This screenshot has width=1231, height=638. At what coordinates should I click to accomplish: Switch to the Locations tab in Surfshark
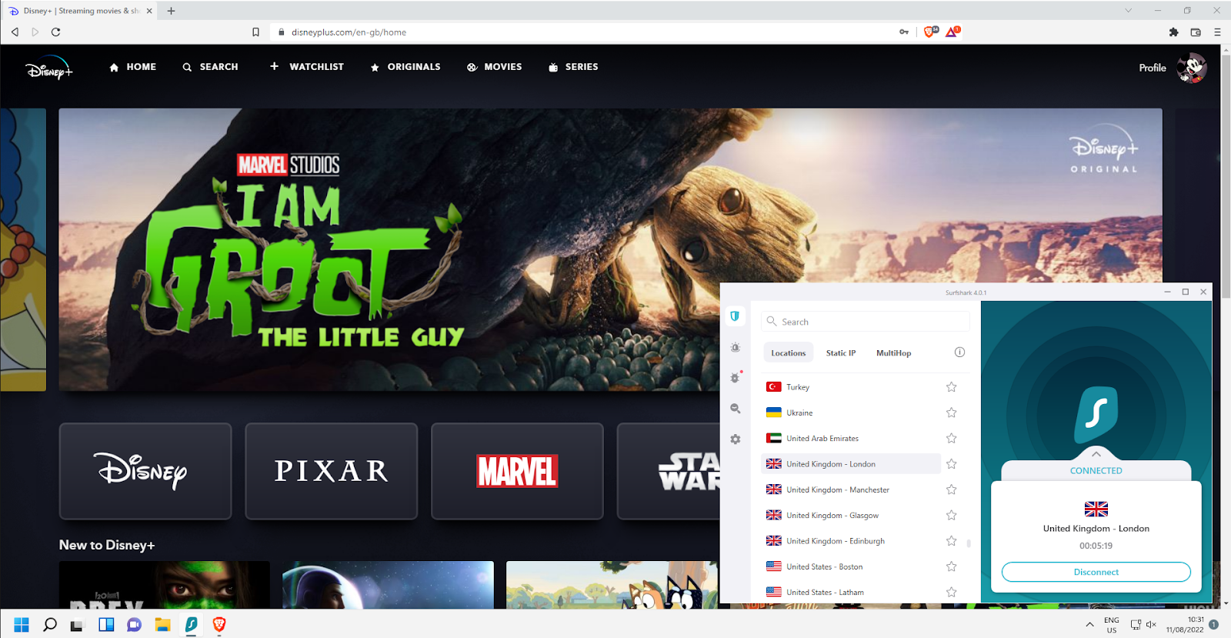click(789, 353)
